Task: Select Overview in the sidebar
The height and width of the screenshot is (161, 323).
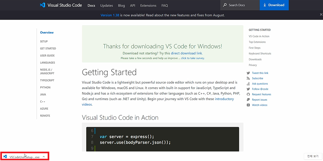Action: point(47,33)
